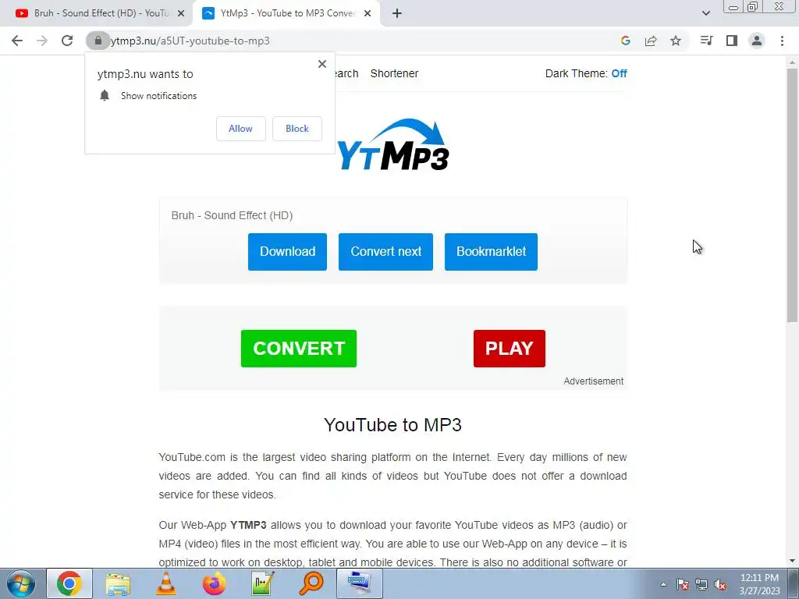799x599 pixels.
Task: Block notifications from ytmp3.nu
Action: click(x=297, y=129)
